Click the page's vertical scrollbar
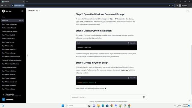192x108 pixels. click(191, 70)
